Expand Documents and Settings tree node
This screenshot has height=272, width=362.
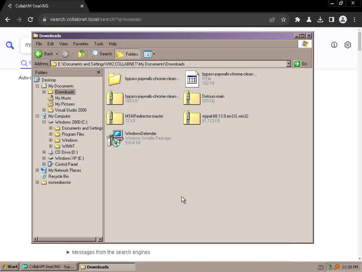(x=51, y=128)
